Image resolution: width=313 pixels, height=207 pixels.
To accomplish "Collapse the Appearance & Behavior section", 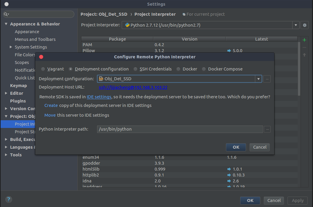I will (x=6, y=24).
